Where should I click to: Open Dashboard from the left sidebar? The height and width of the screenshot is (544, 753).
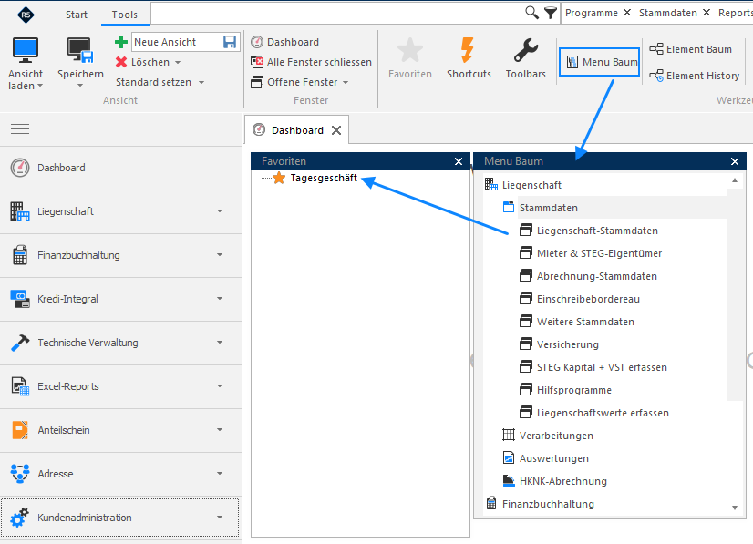120,168
